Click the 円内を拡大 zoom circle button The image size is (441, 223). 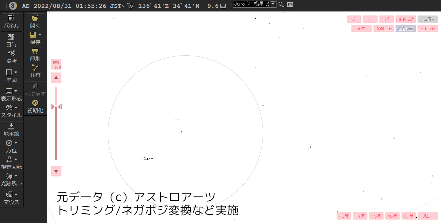pyautogui.click(x=406, y=19)
